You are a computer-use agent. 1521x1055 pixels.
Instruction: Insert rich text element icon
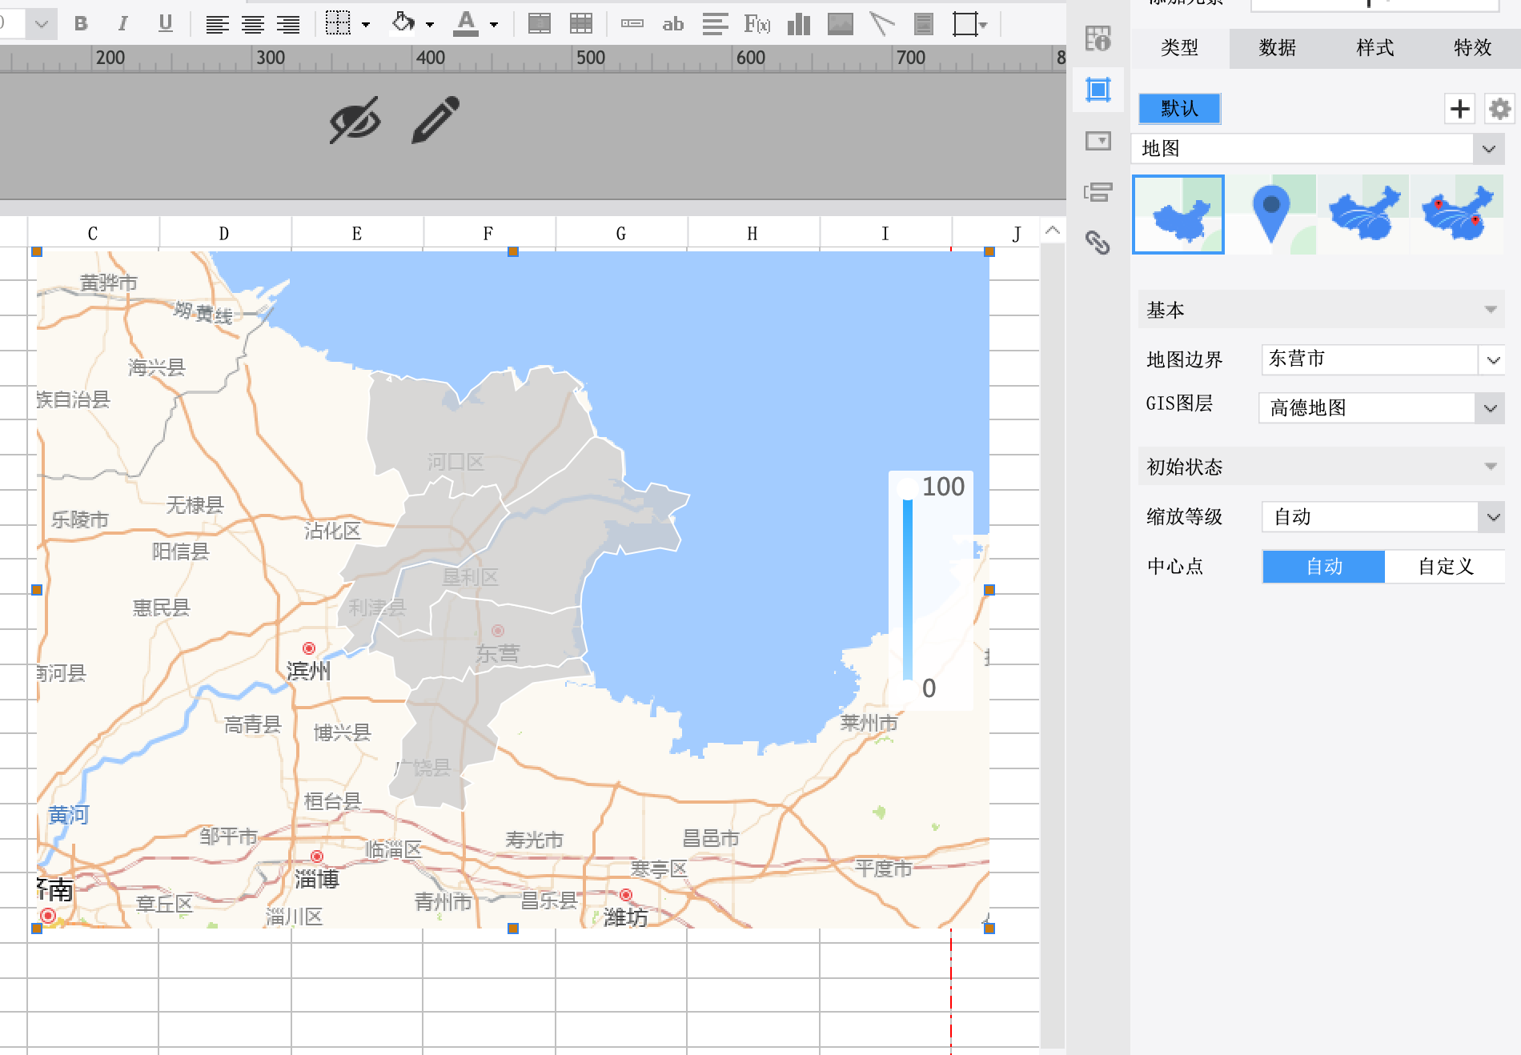click(x=715, y=25)
